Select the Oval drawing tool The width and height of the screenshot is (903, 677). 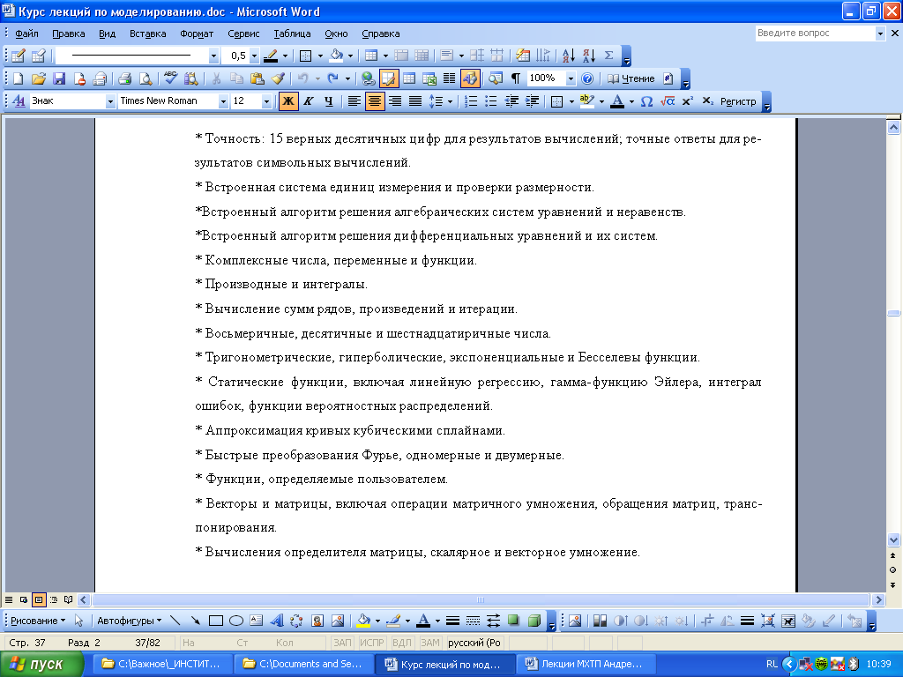pyautogui.click(x=236, y=621)
